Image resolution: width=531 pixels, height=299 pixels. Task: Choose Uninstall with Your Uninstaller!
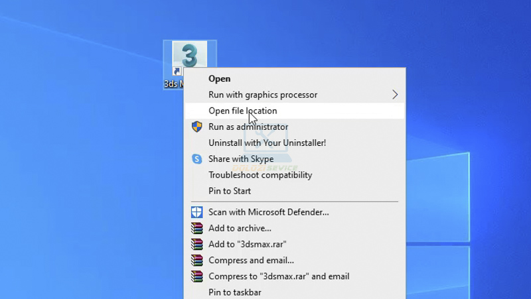(x=267, y=143)
